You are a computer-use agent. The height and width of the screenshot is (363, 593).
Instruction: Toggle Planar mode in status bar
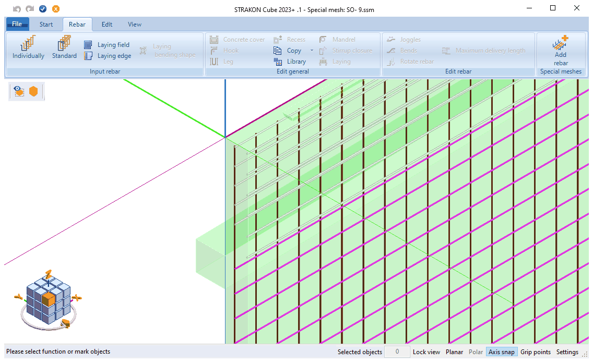pos(454,352)
